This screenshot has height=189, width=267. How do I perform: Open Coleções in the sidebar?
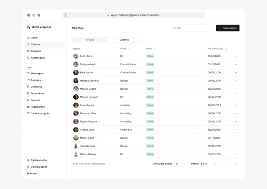click(34, 51)
